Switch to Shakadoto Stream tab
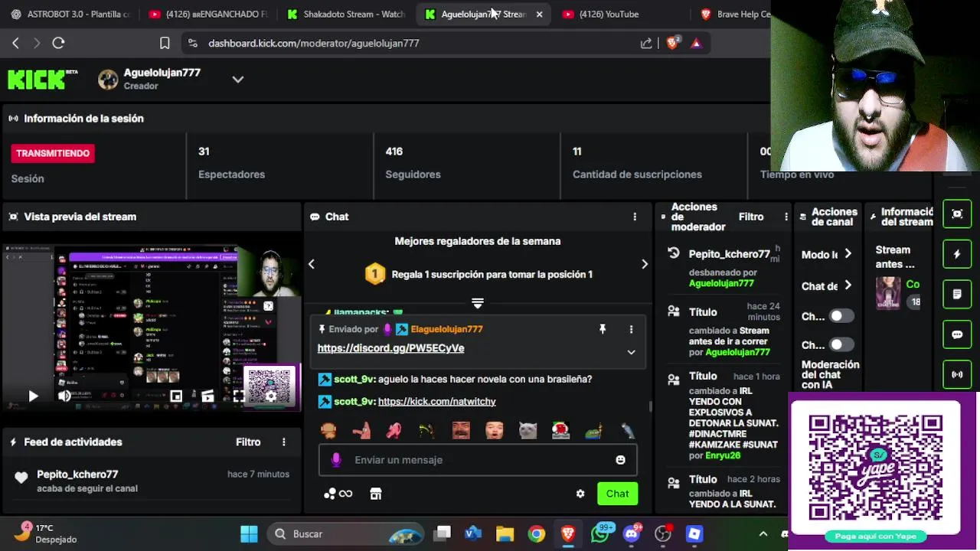The width and height of the screenshot is (980, 551). click(347, 14)
